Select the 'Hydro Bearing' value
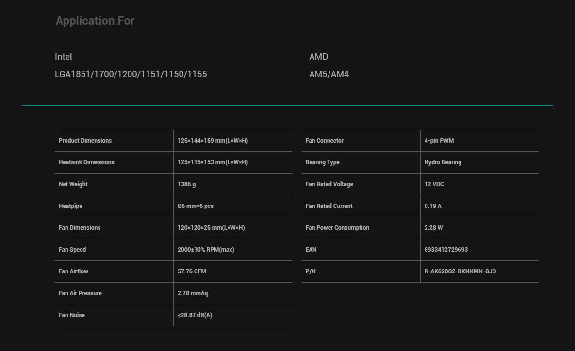Screen dimensions: 575x351 pos(443,162)
